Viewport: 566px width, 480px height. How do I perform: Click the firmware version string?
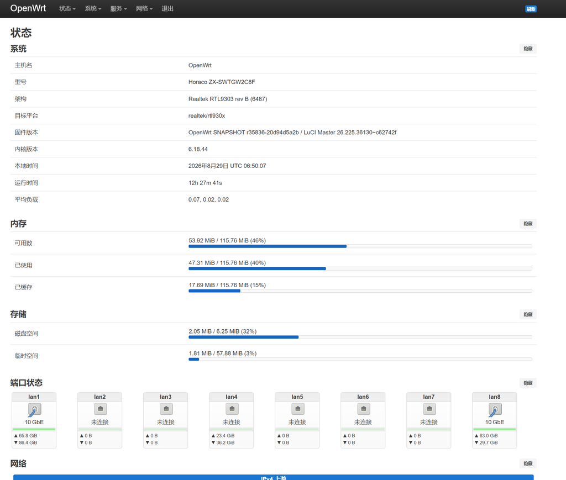tap(292, 133)
